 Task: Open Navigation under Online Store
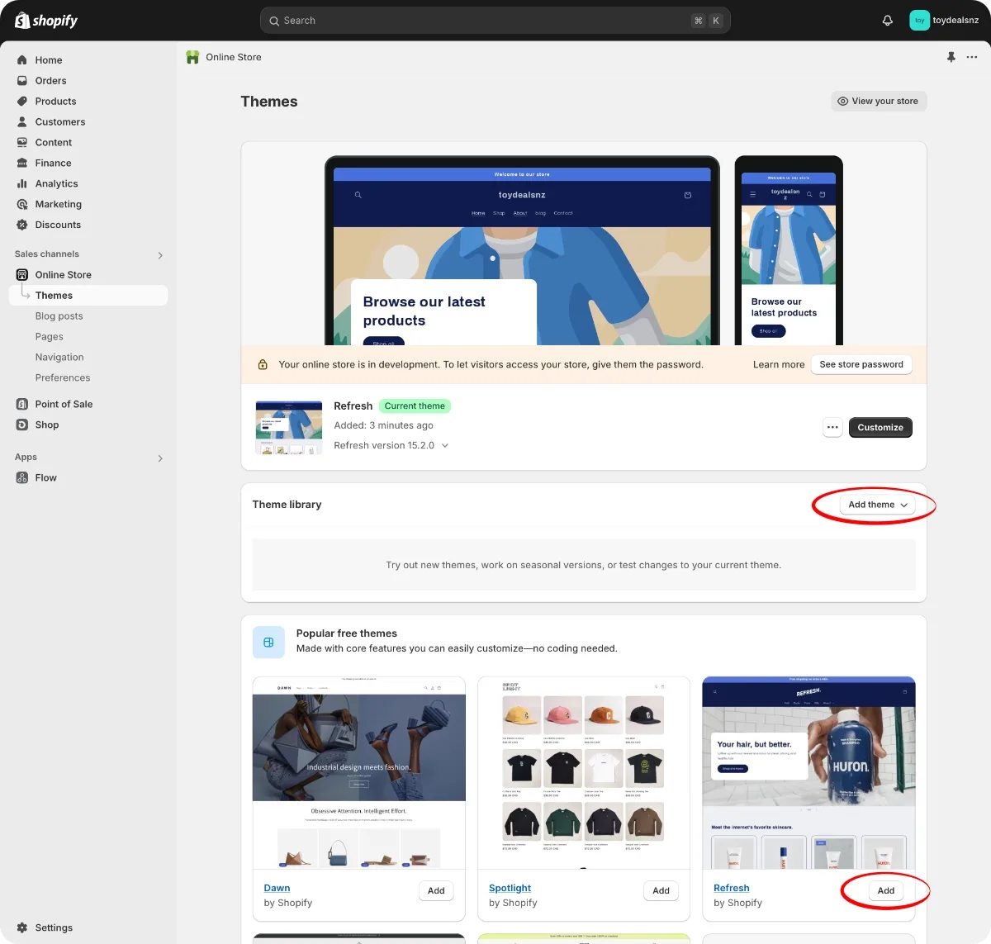click(x=59, y=358)
